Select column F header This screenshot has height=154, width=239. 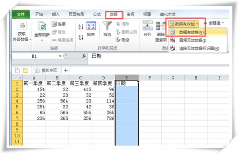(150, 78)
